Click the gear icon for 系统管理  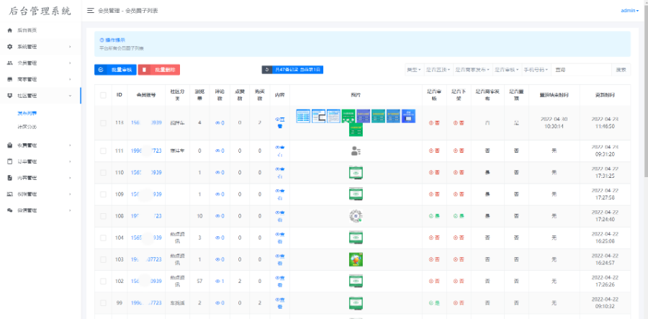pos(9,47)
